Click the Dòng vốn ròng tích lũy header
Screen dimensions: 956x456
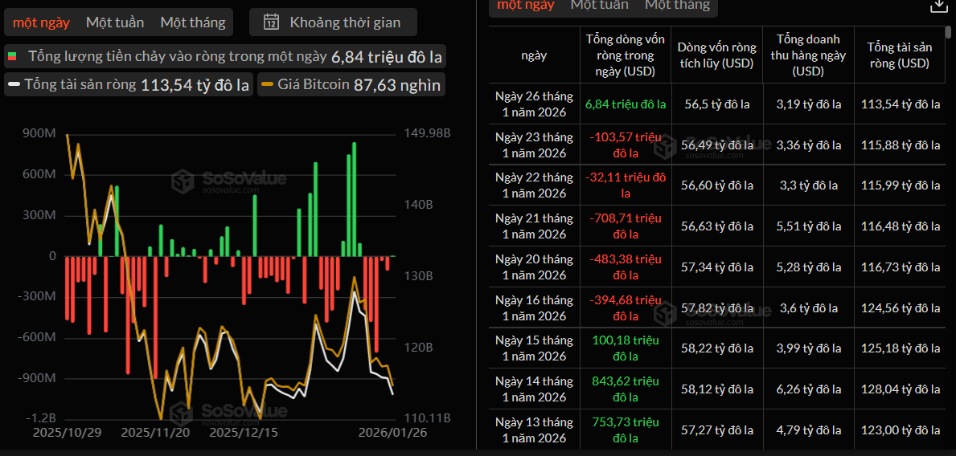click(716, 55)
